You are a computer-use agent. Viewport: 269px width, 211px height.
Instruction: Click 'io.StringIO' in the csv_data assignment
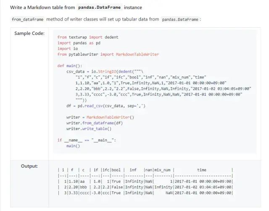pos(103,71)
